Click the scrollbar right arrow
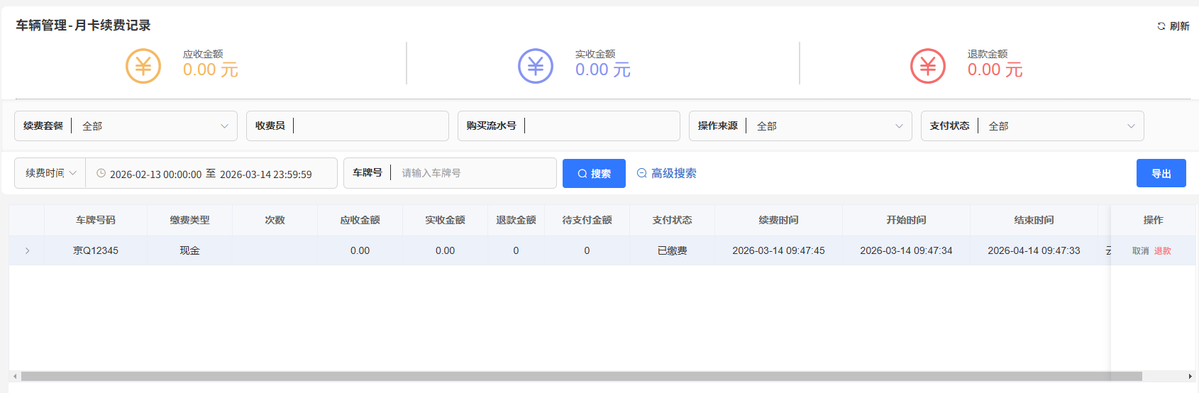 pos(1190,376)
